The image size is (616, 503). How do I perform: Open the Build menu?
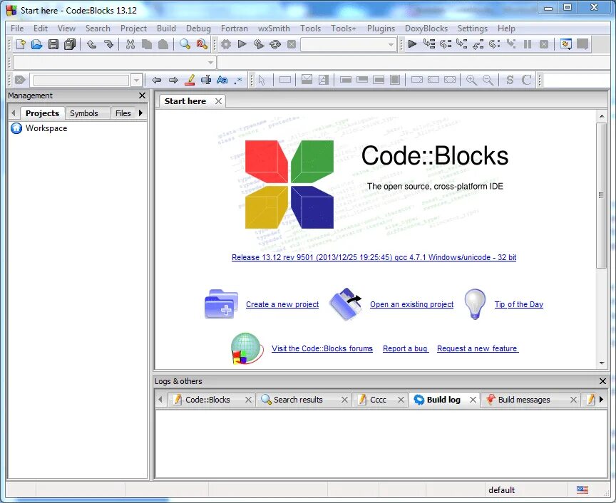click(166, 28)
